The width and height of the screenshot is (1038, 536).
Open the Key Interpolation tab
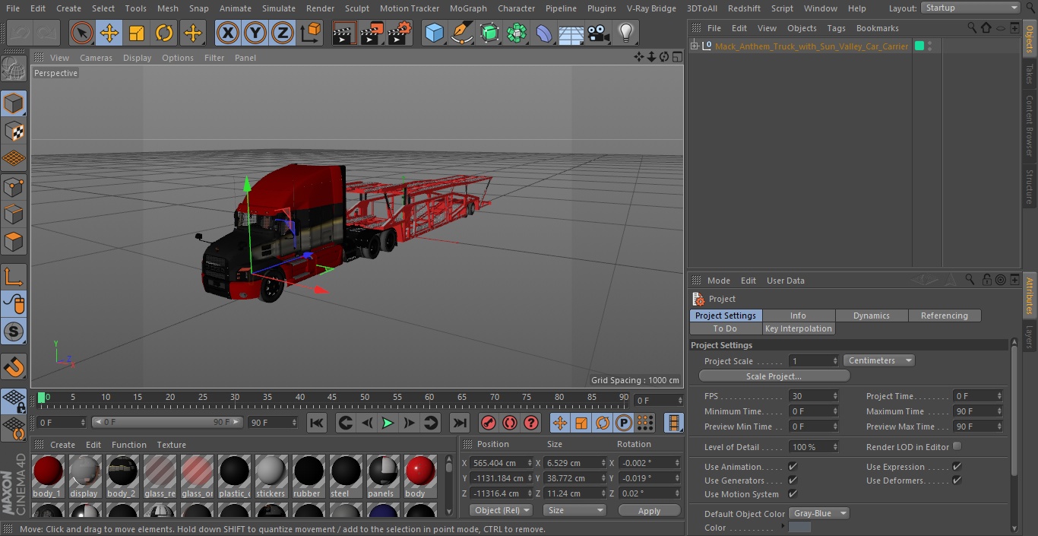(x=799, y=328)
